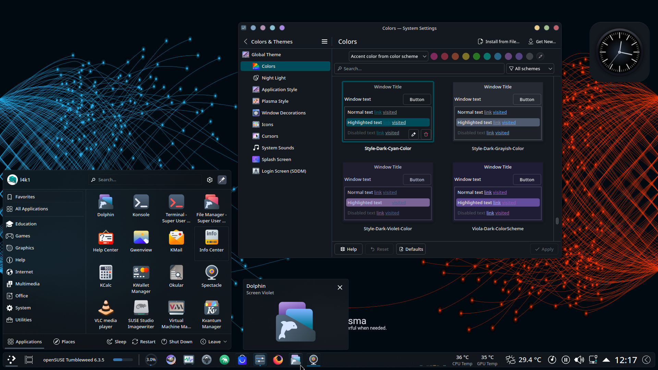Launch the KMail application
This screenshot has height=370, width=658.
pyautogui.click(x=176, y=241)
